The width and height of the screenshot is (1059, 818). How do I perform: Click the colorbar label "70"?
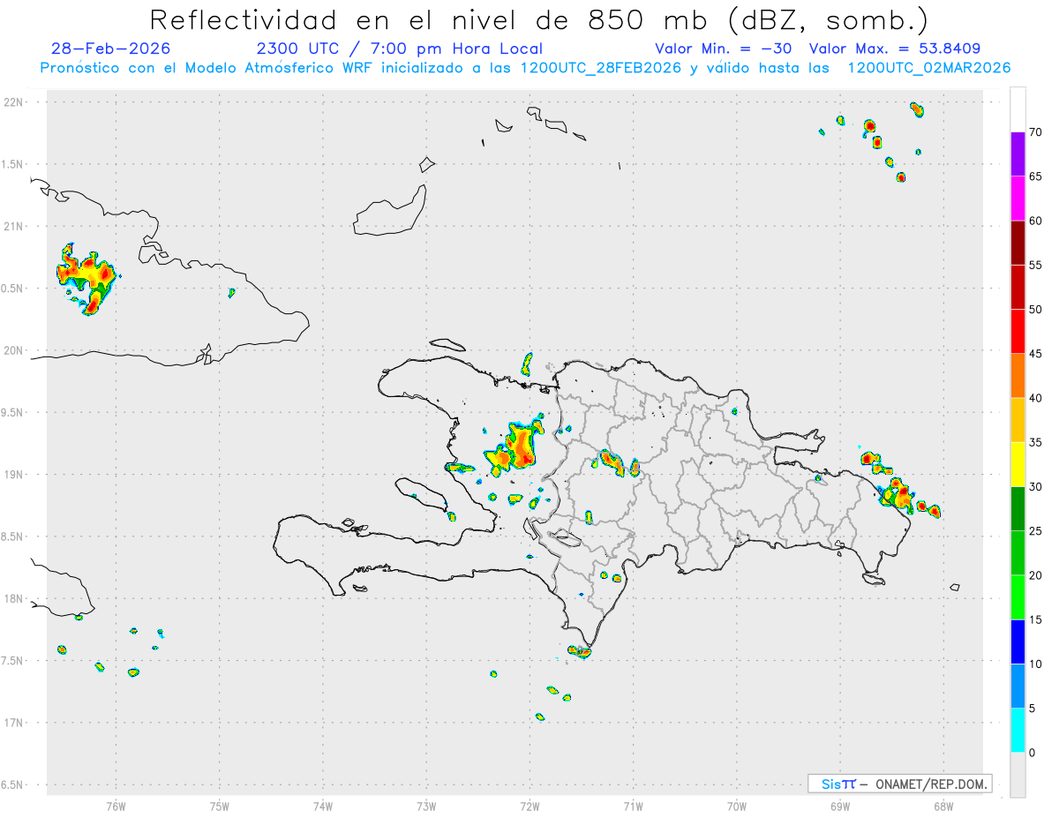(1036, 132)
